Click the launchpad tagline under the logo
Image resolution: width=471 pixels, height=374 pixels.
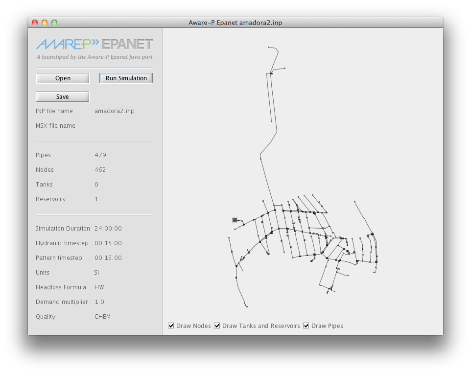pos(94,57)
